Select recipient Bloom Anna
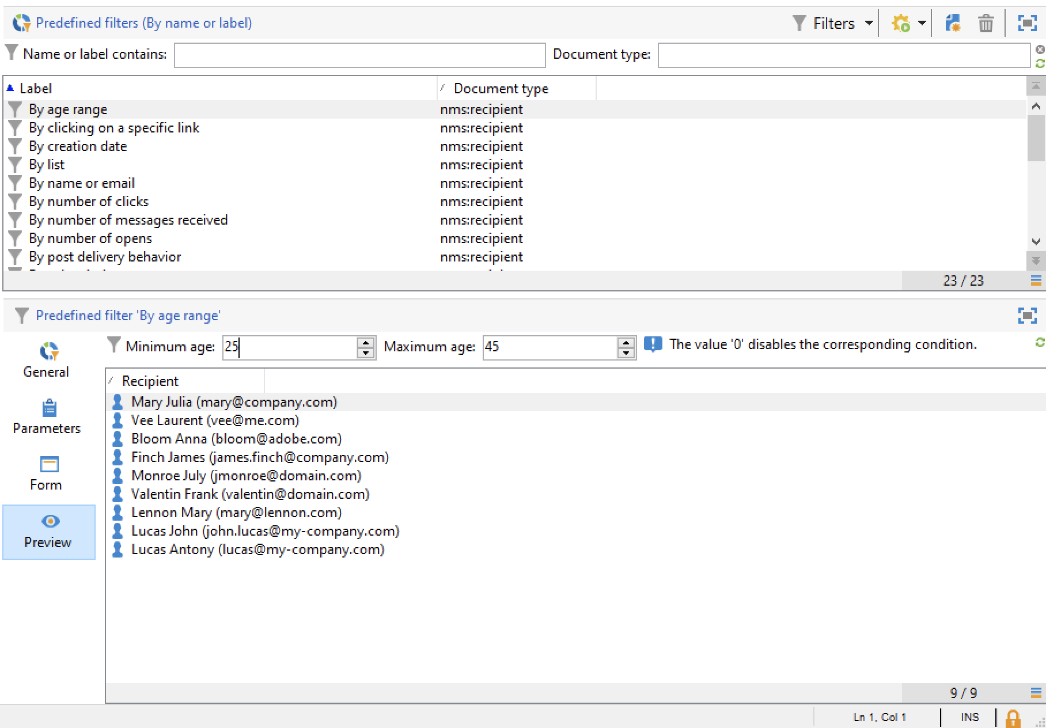1046x728 pixels. [x=576, y=439]
